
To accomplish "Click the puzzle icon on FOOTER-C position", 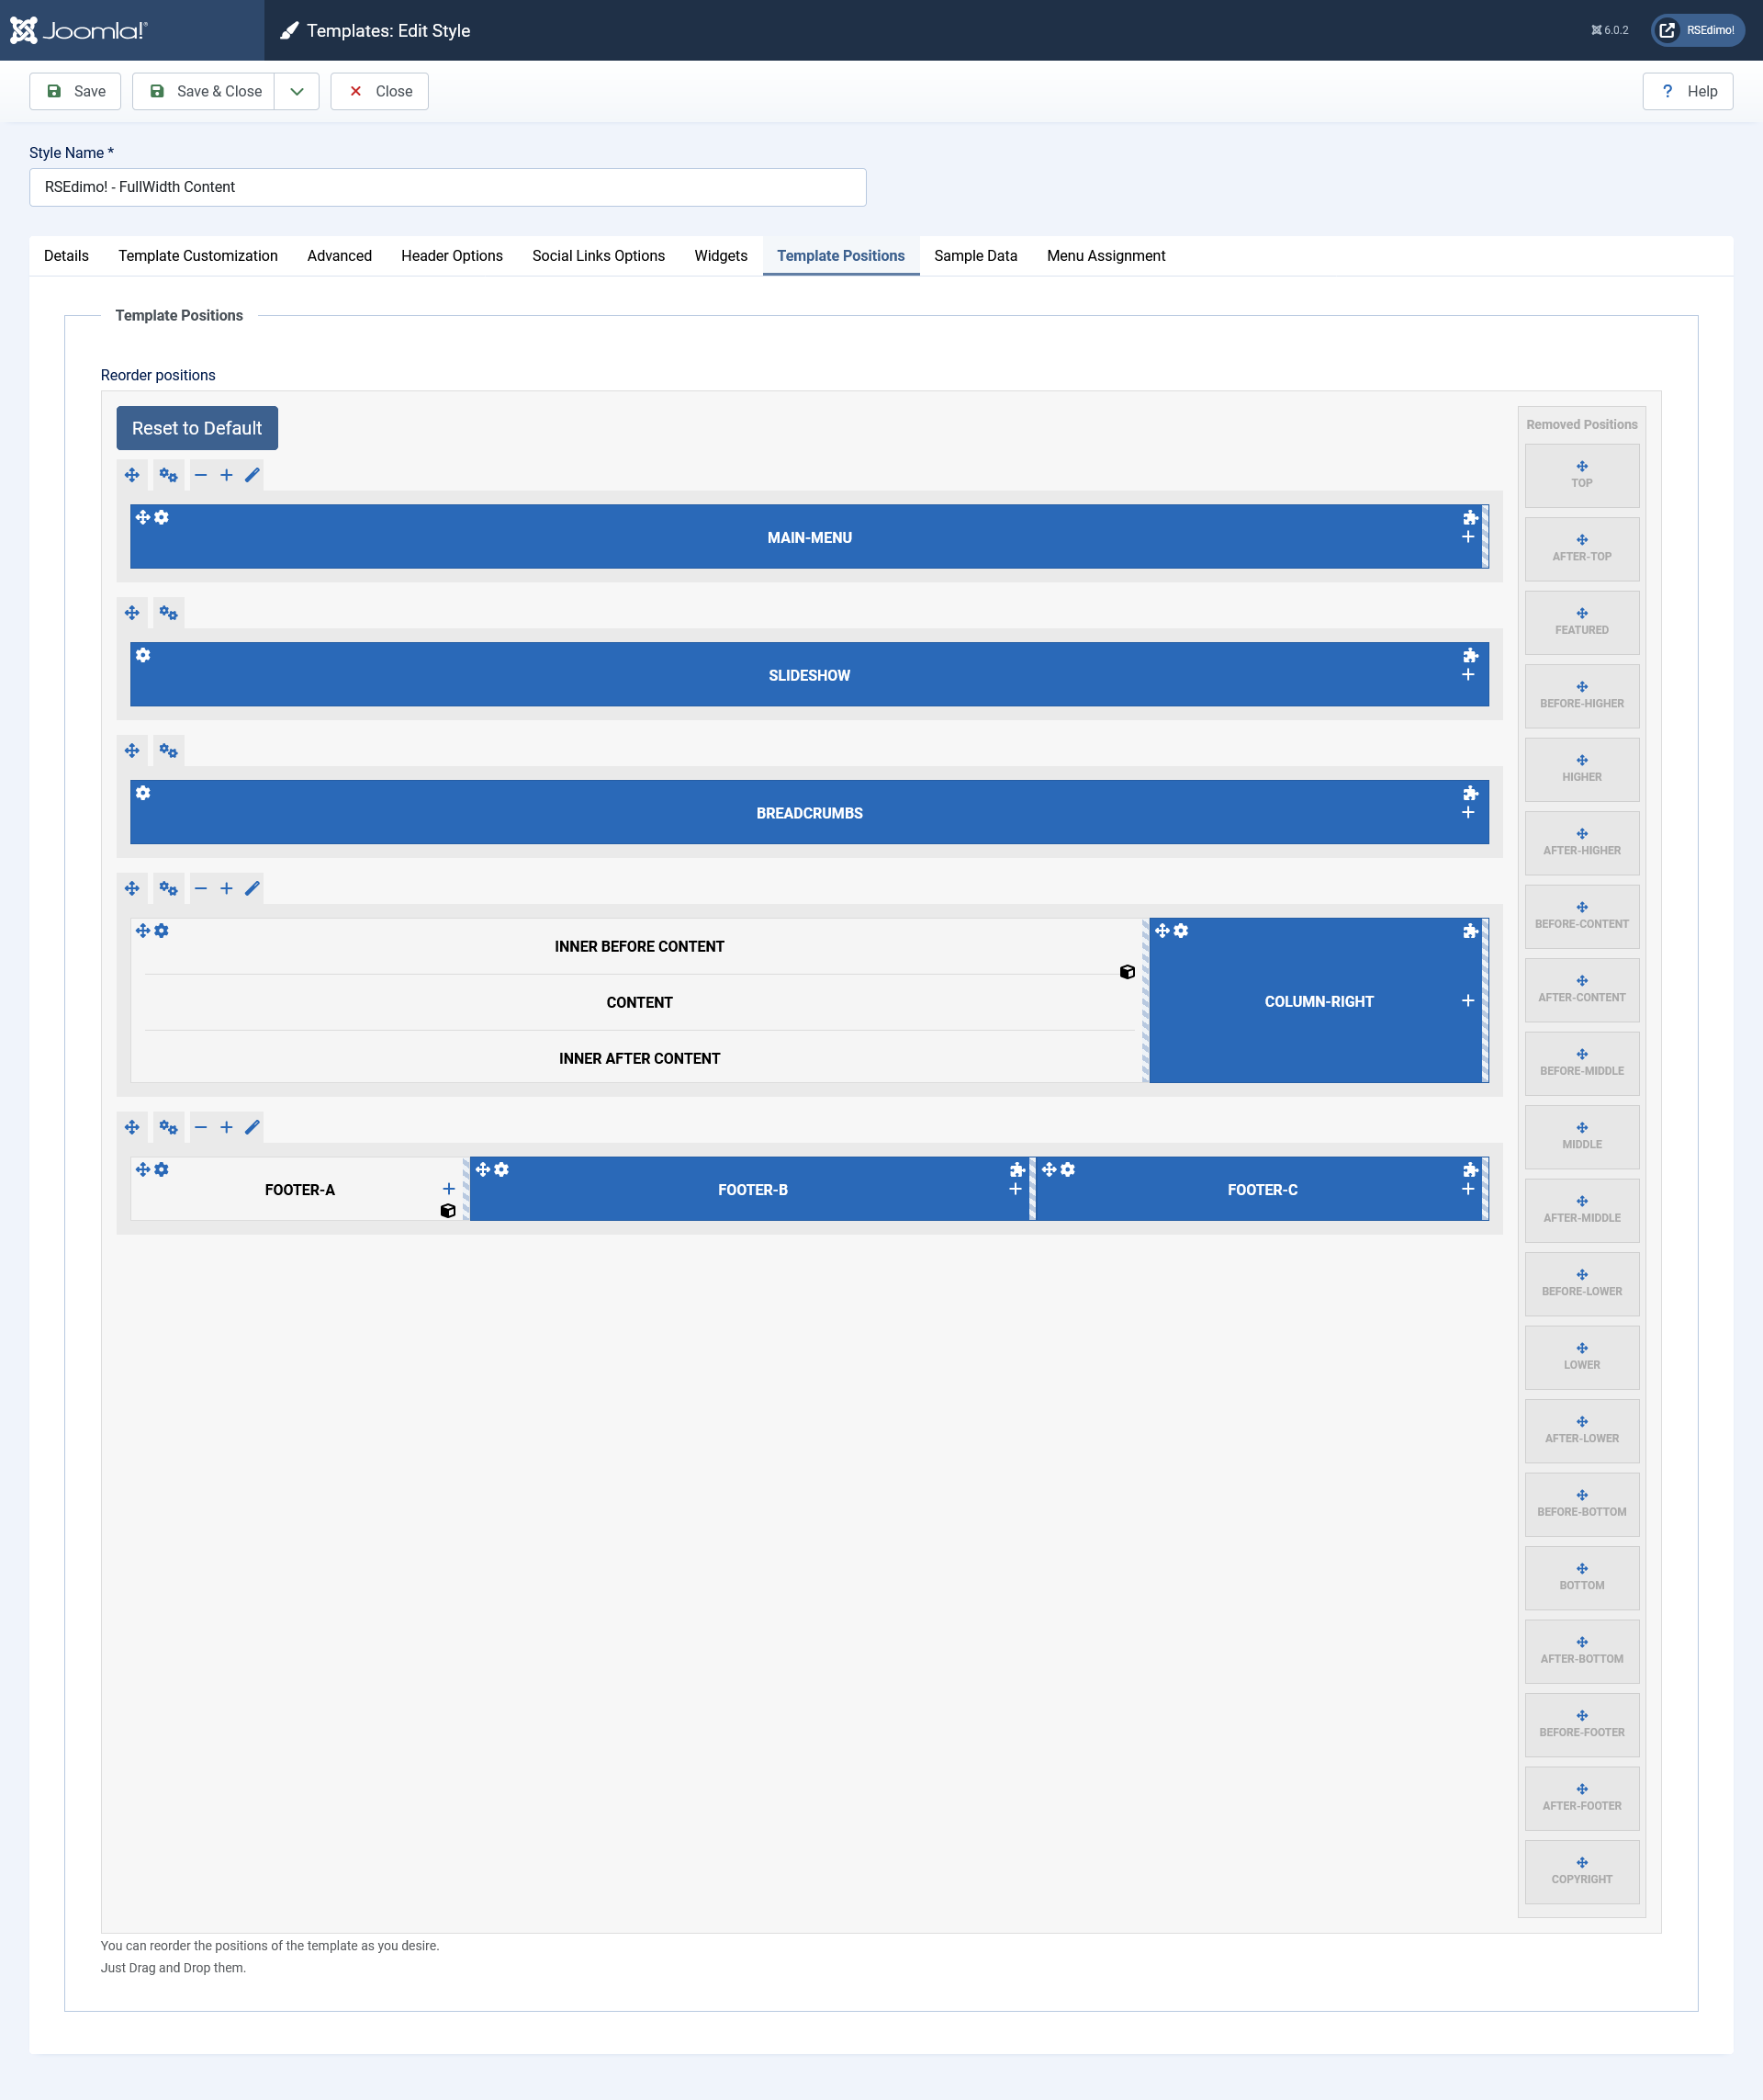I will click(x=1470, y=1170).
